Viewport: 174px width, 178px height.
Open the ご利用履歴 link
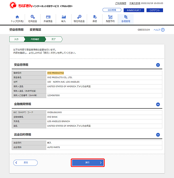(121, 3)
